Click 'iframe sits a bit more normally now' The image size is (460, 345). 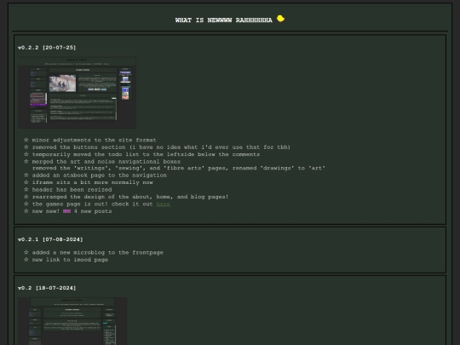coord(92,182)
